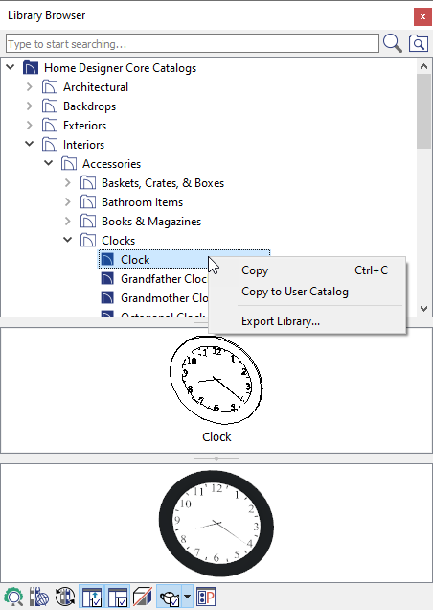Select Export Library... menu entry
This screenshot has height=610, width=433.
pos(308,321)
